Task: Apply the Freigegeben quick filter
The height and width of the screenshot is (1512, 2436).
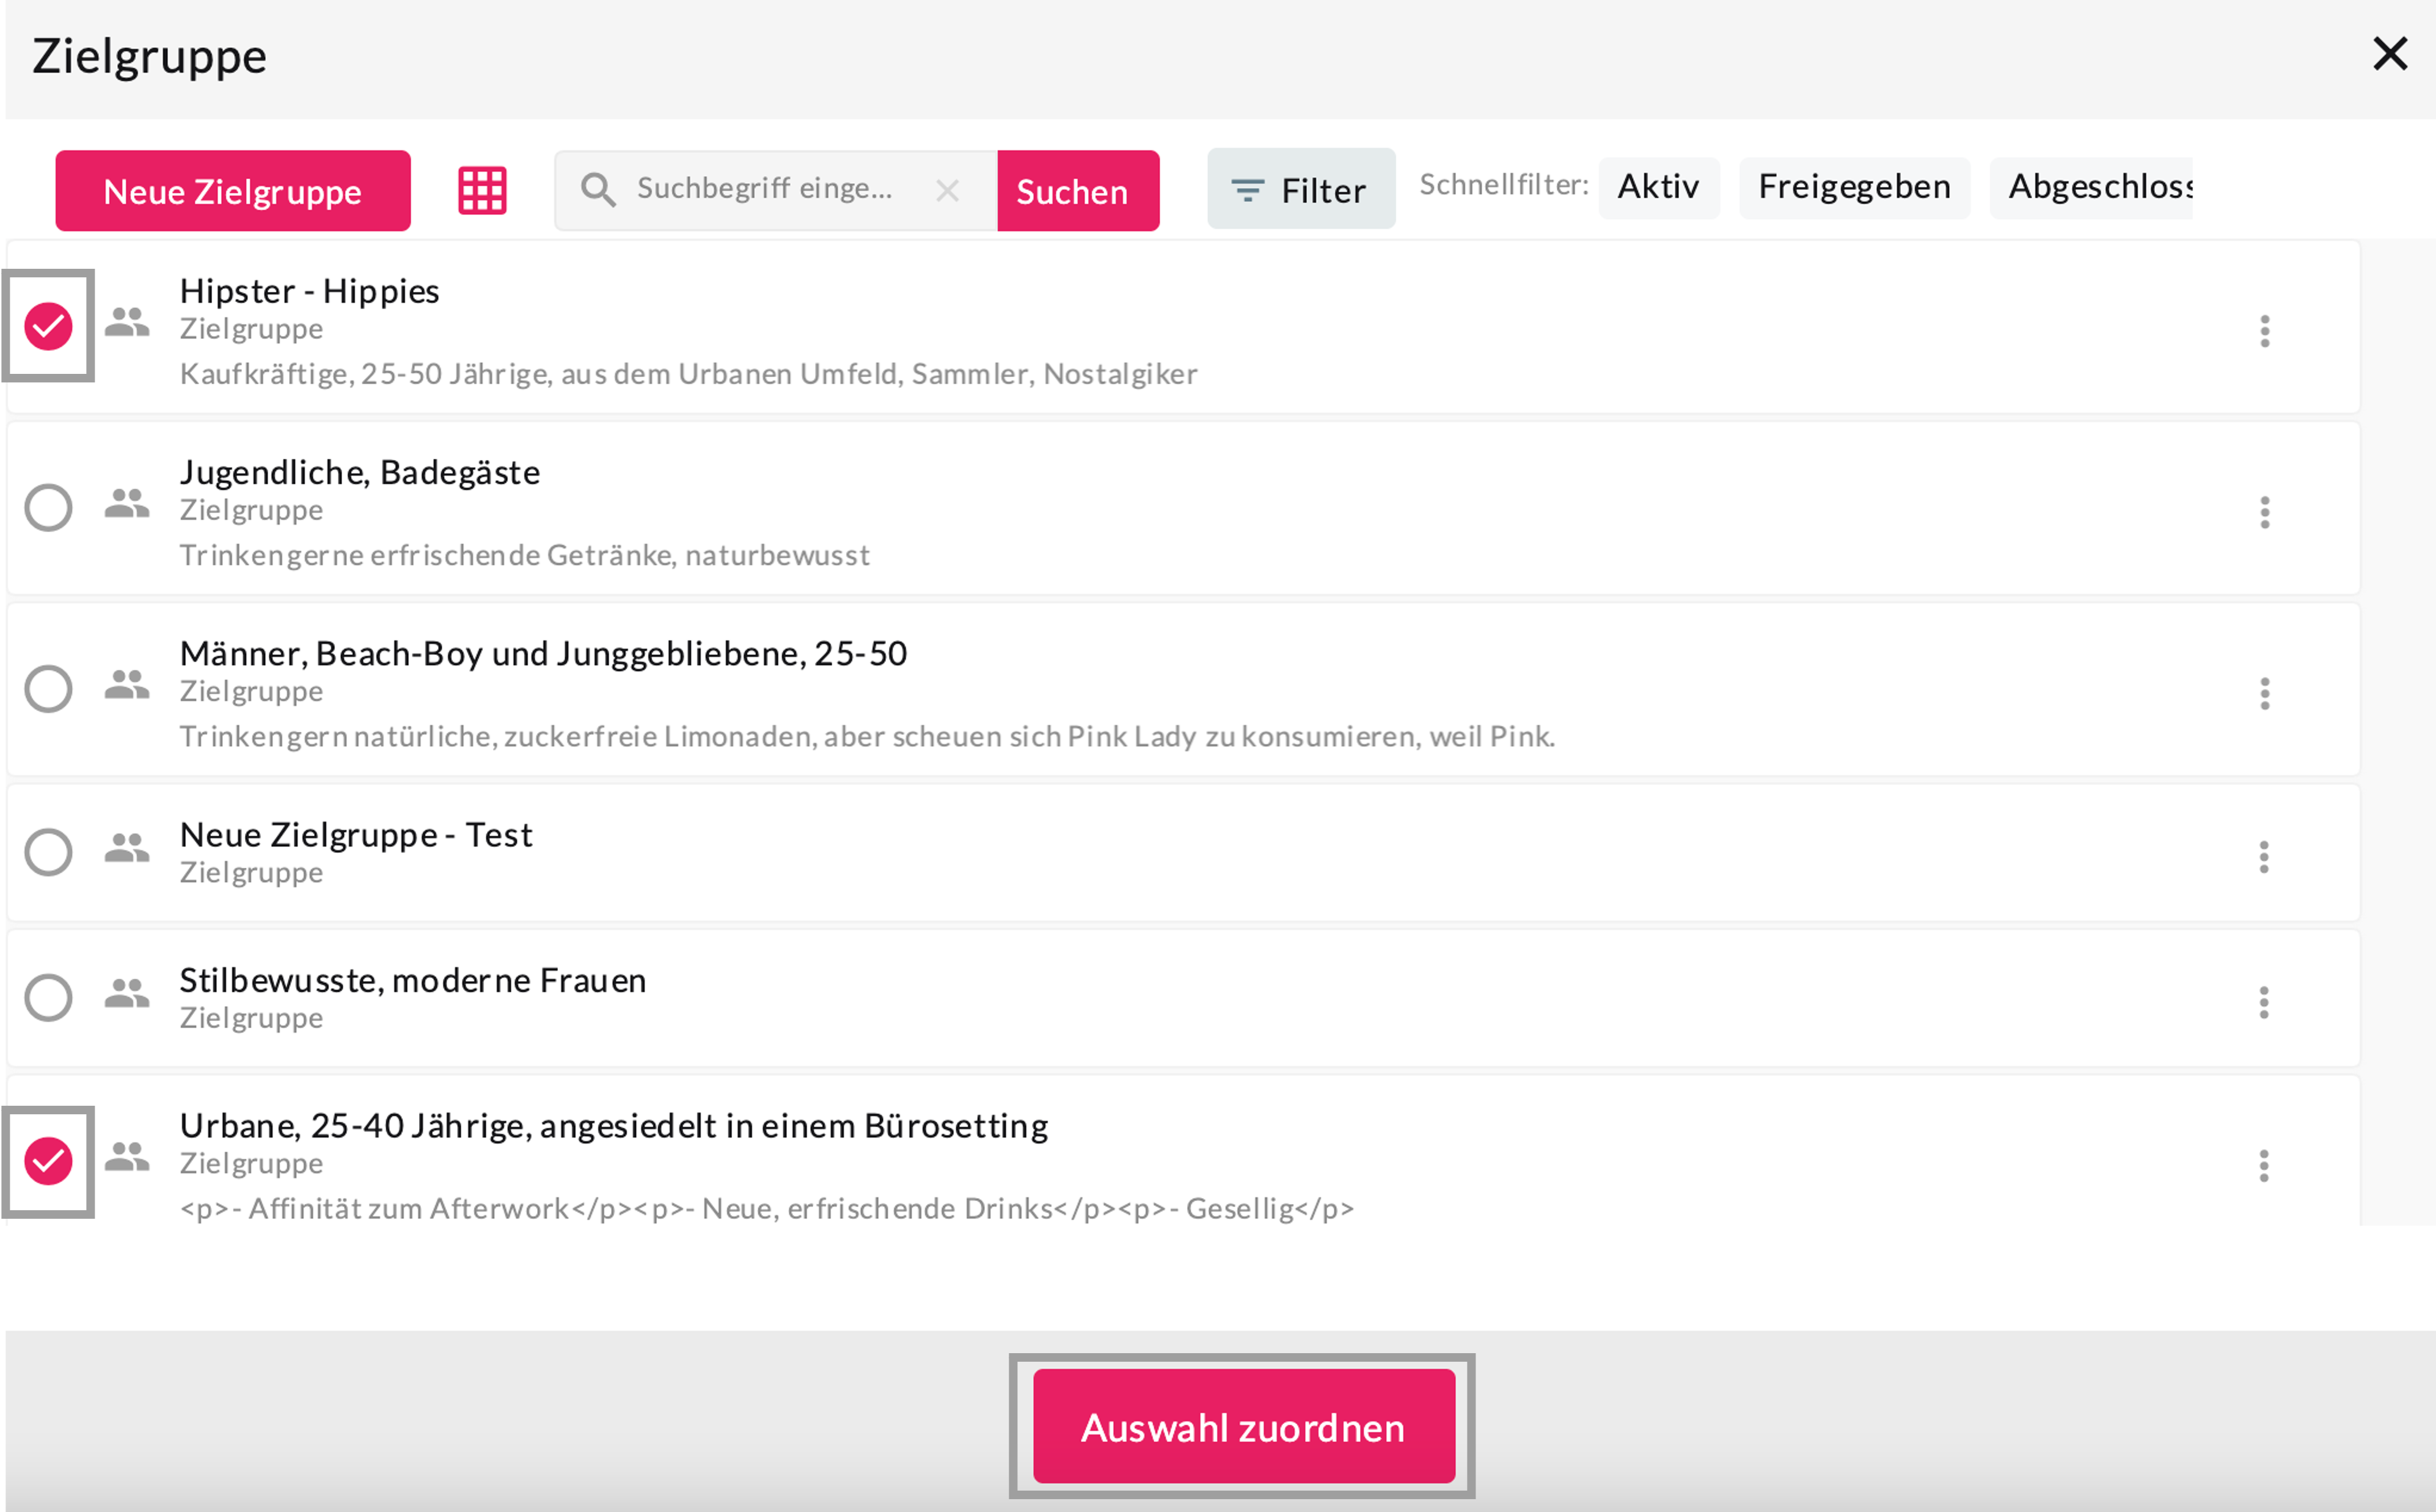Action: 1854,187
